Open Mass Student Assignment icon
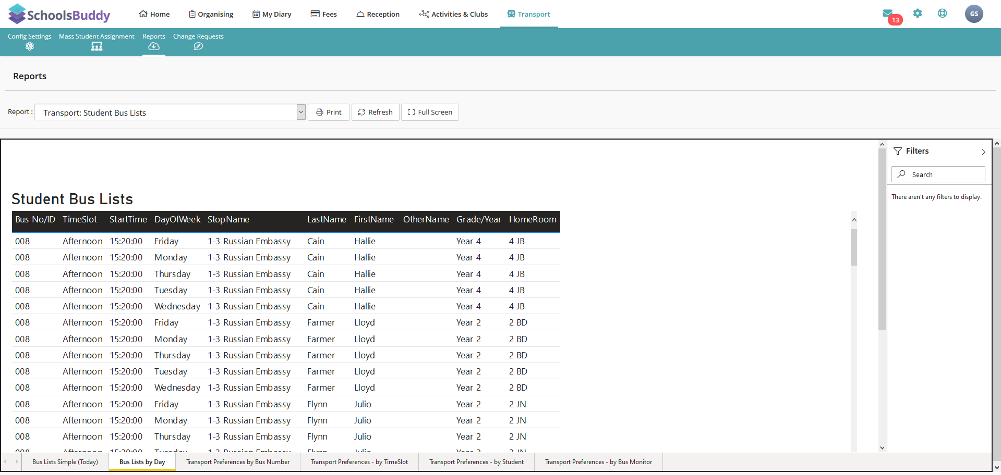 pyautogui.click(x=97, y=46)
